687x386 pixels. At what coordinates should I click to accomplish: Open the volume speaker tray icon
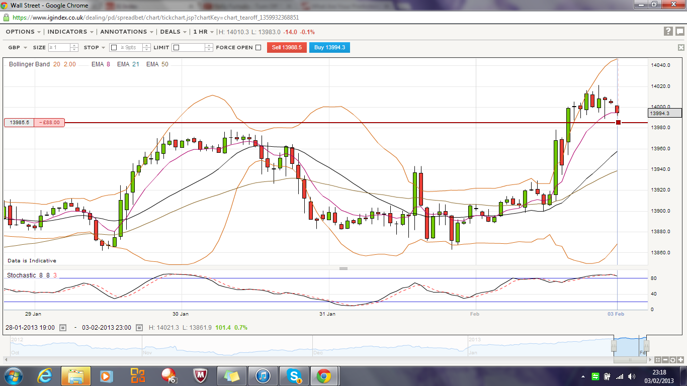tap(631, 376)
